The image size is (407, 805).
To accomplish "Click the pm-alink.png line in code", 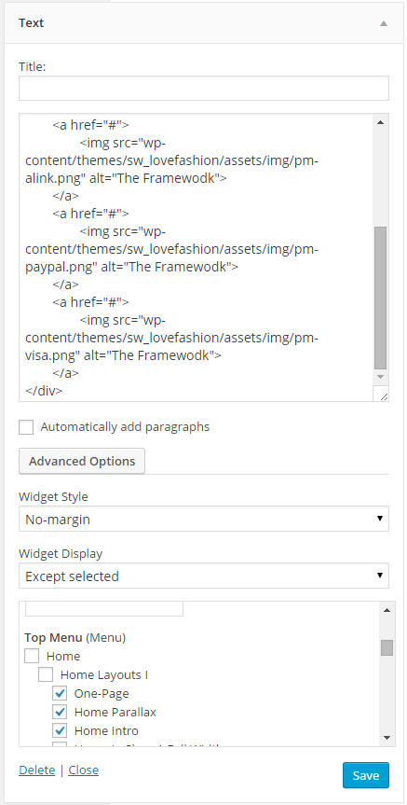I will coord(126,178).
